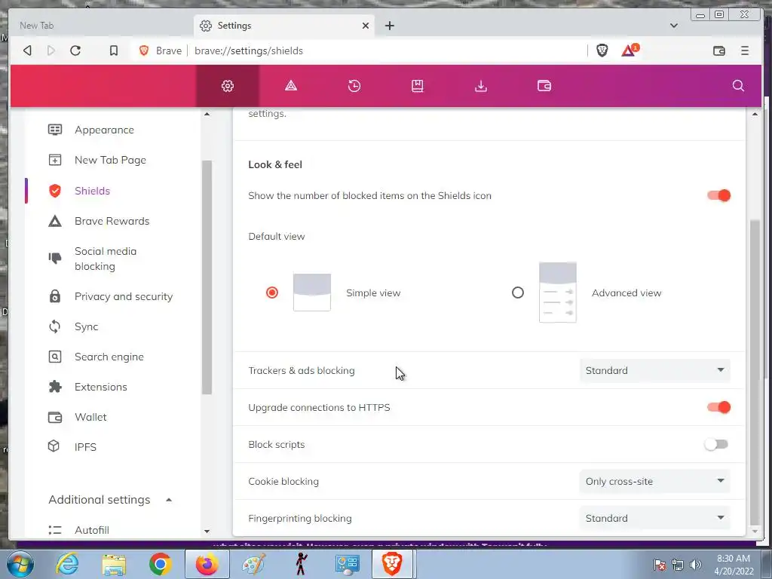Open the wallet icon next to the browser menu
The width and height of the screenshot is (772, 579).
click(718, 51)
